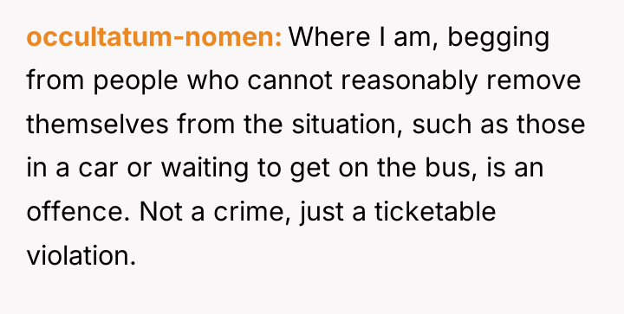Click the word "remove" ending second line
The image size is (624, 314).
pyautogui.click(x=534, y=80)
